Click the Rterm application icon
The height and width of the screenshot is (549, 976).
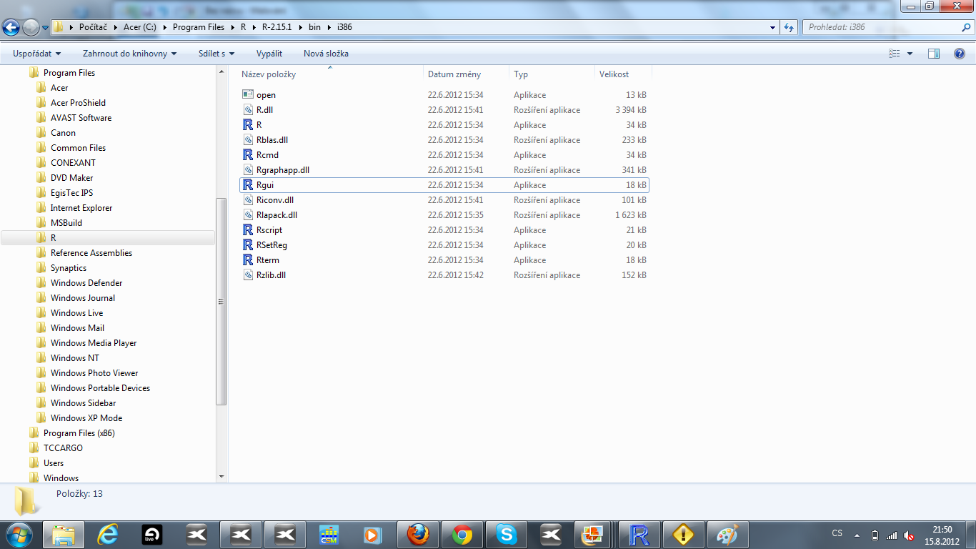coord(248,259)
